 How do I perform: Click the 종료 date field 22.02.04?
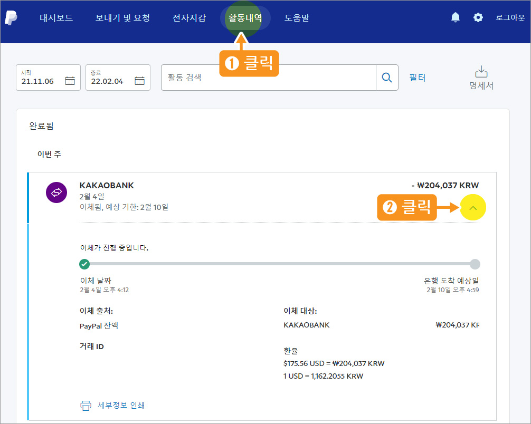coord(118,78)
